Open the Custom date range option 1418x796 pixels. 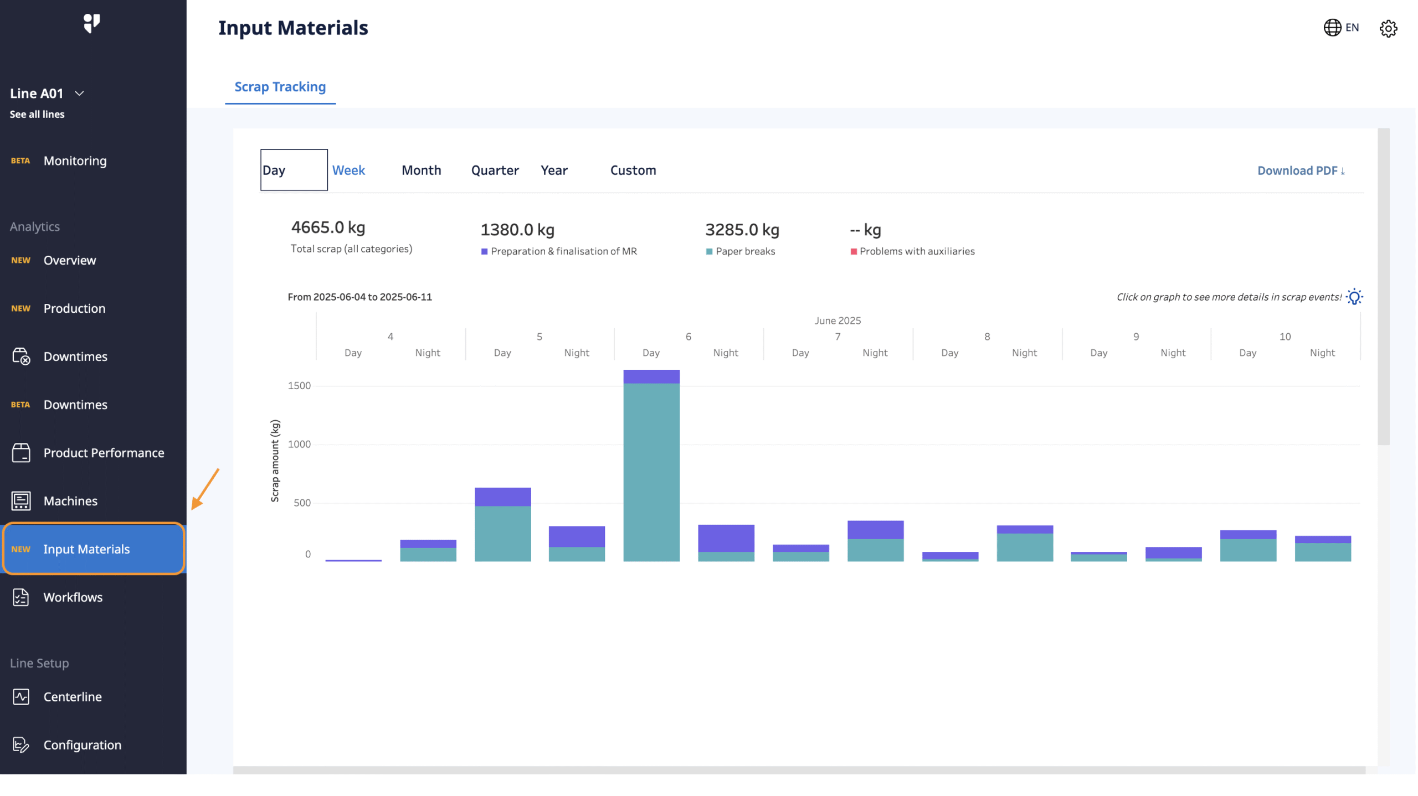coord(633,170)
